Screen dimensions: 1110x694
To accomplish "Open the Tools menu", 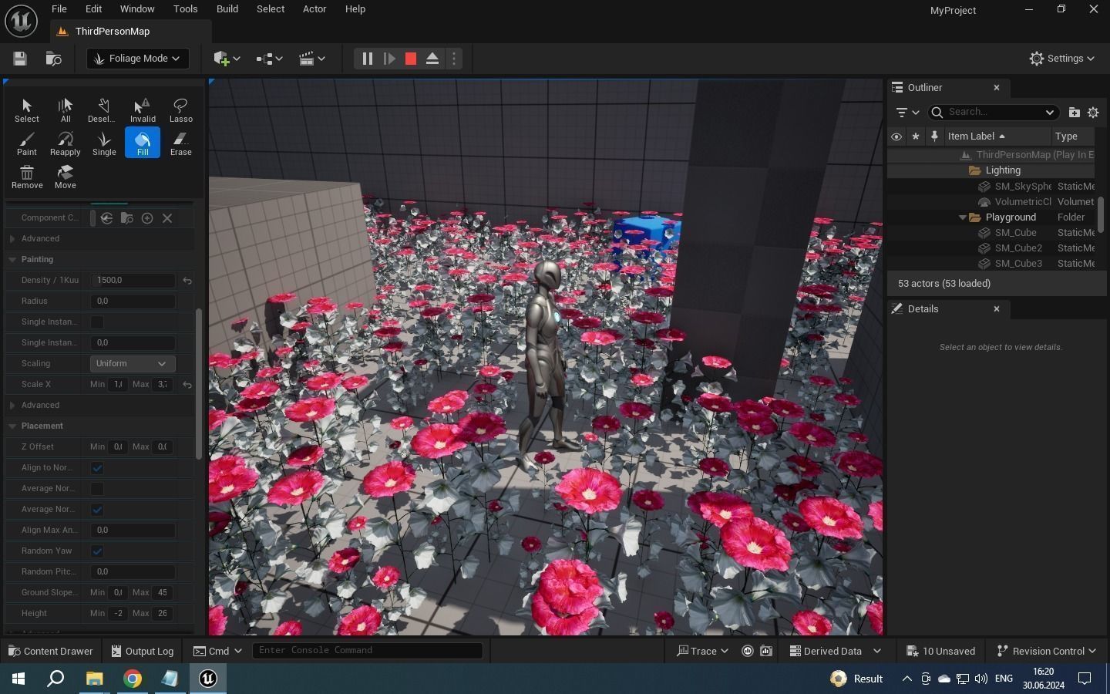I will [185, 9].
